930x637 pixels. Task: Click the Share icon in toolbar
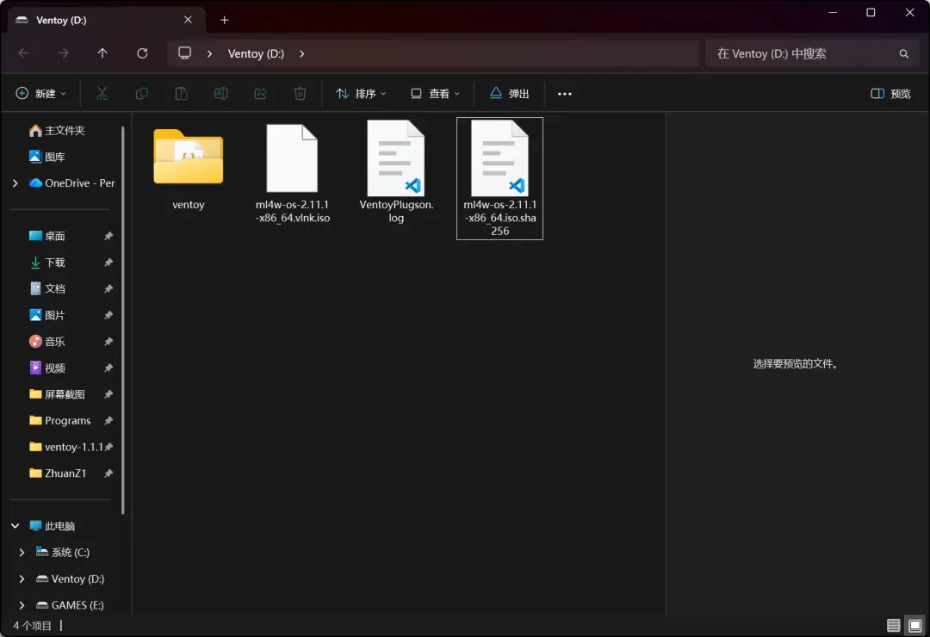point(260,94)
